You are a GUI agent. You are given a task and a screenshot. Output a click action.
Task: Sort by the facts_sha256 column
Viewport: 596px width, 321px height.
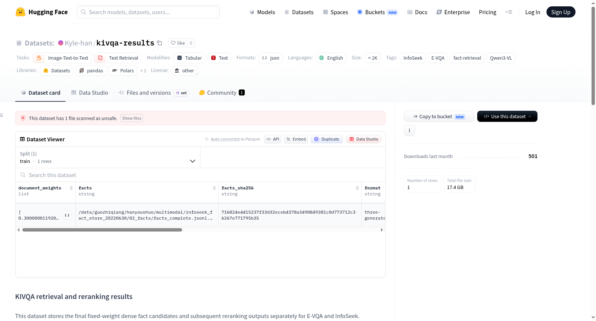tap(357, 188)
